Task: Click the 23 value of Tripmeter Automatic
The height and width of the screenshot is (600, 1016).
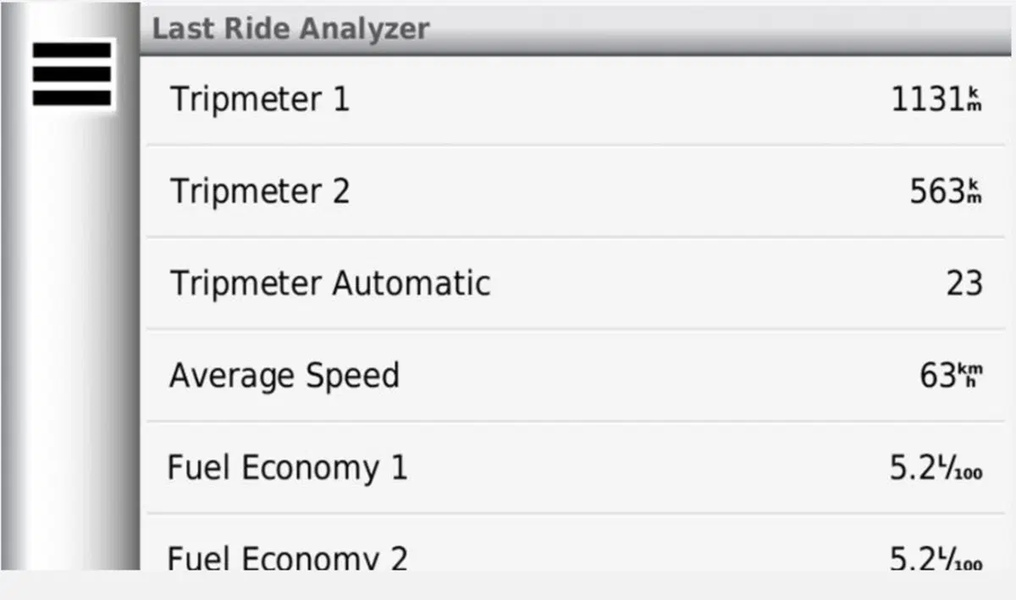Action: pos(964,283)
